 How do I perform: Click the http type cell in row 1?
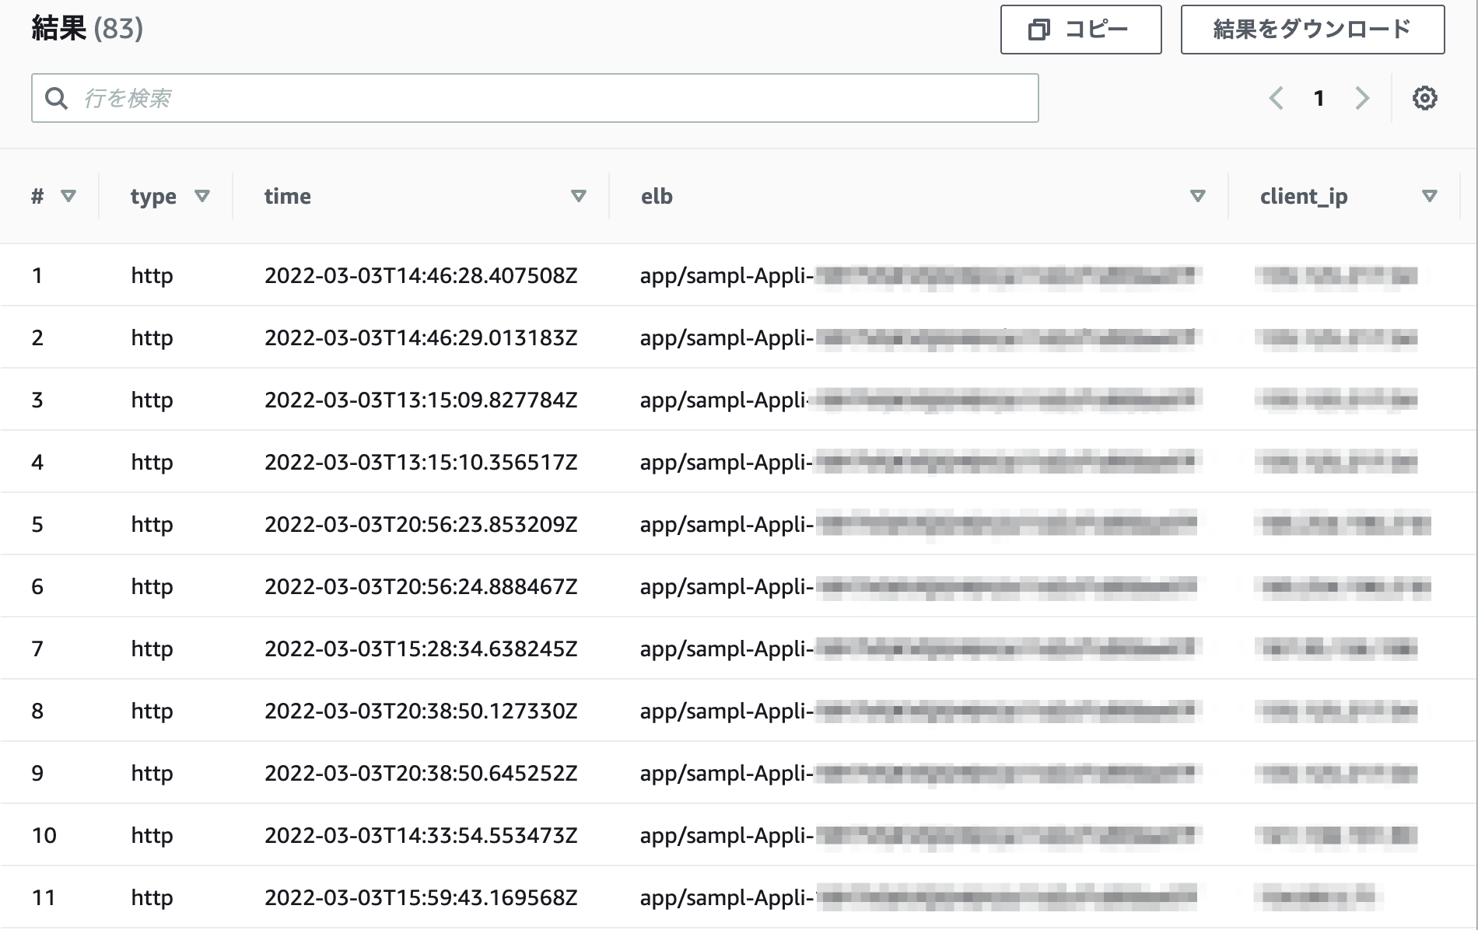(152, 275)
